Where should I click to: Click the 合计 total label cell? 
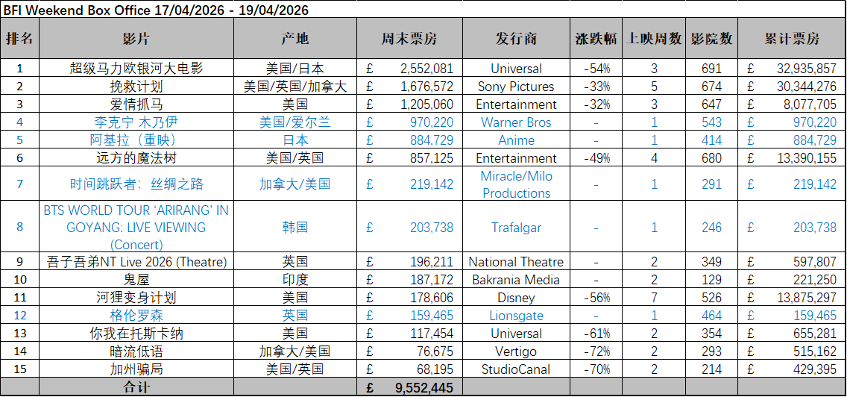tap(136, 387)
